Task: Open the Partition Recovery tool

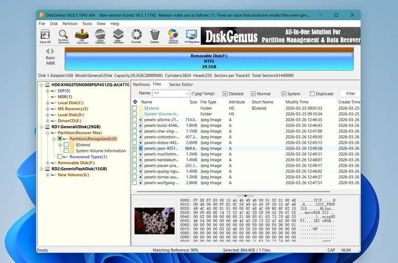Action: (x=64, y=36)
